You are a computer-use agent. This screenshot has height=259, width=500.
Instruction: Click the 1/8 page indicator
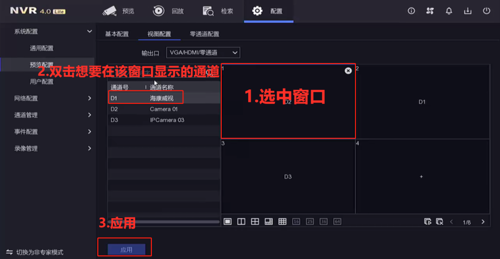[x=467, y=222]
